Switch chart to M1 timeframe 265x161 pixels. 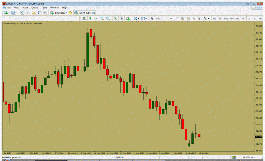pos(214,18)
